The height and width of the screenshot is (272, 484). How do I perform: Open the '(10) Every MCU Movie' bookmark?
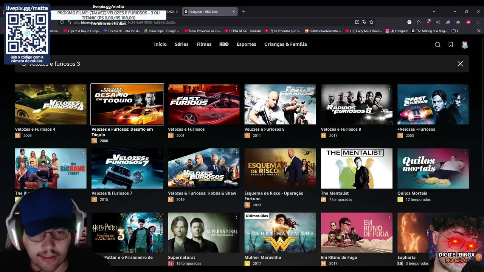(364, 31)
